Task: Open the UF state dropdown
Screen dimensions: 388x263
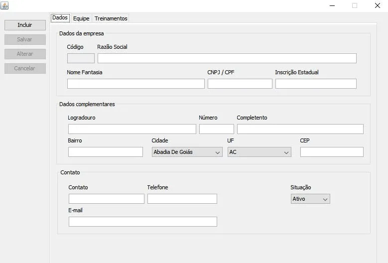Action: click(259, 152)
